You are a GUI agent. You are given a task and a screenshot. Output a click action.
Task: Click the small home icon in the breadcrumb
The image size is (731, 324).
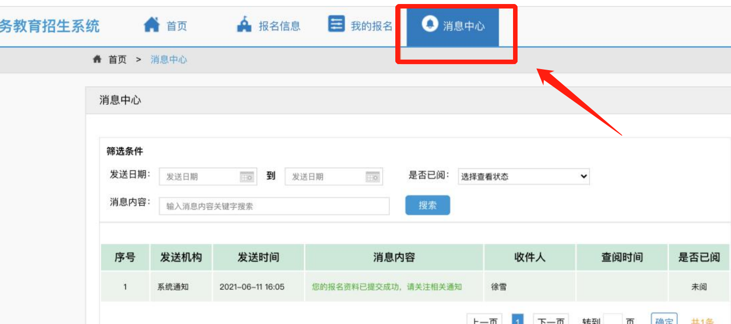tap(97, 60)
